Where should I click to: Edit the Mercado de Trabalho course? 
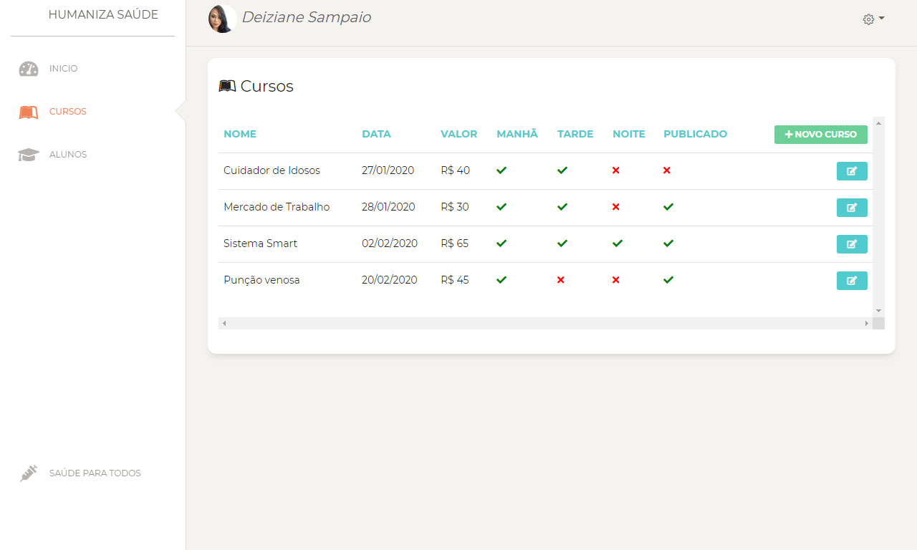tap(852, 208)
